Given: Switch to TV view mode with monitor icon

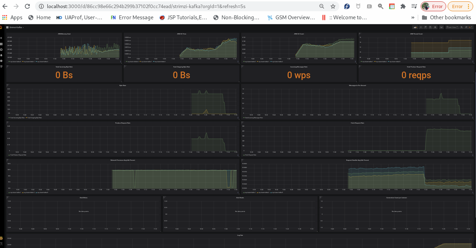Looking at the screenshot, I should point(441,27).
